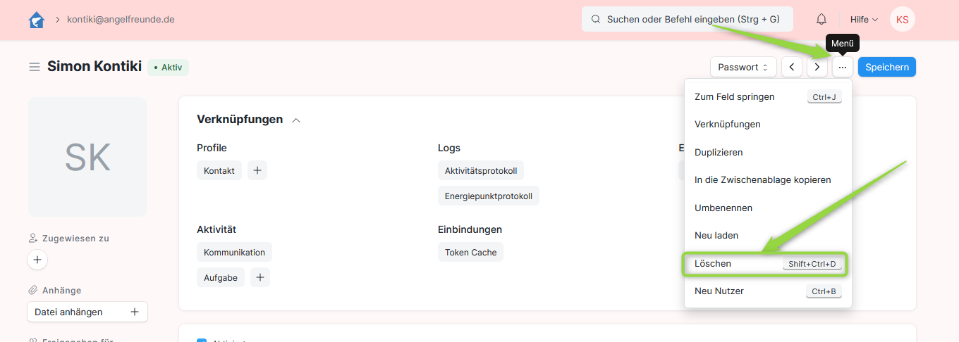
Task: Open the Hilfe dropdown
Action: tap(864, 20)
